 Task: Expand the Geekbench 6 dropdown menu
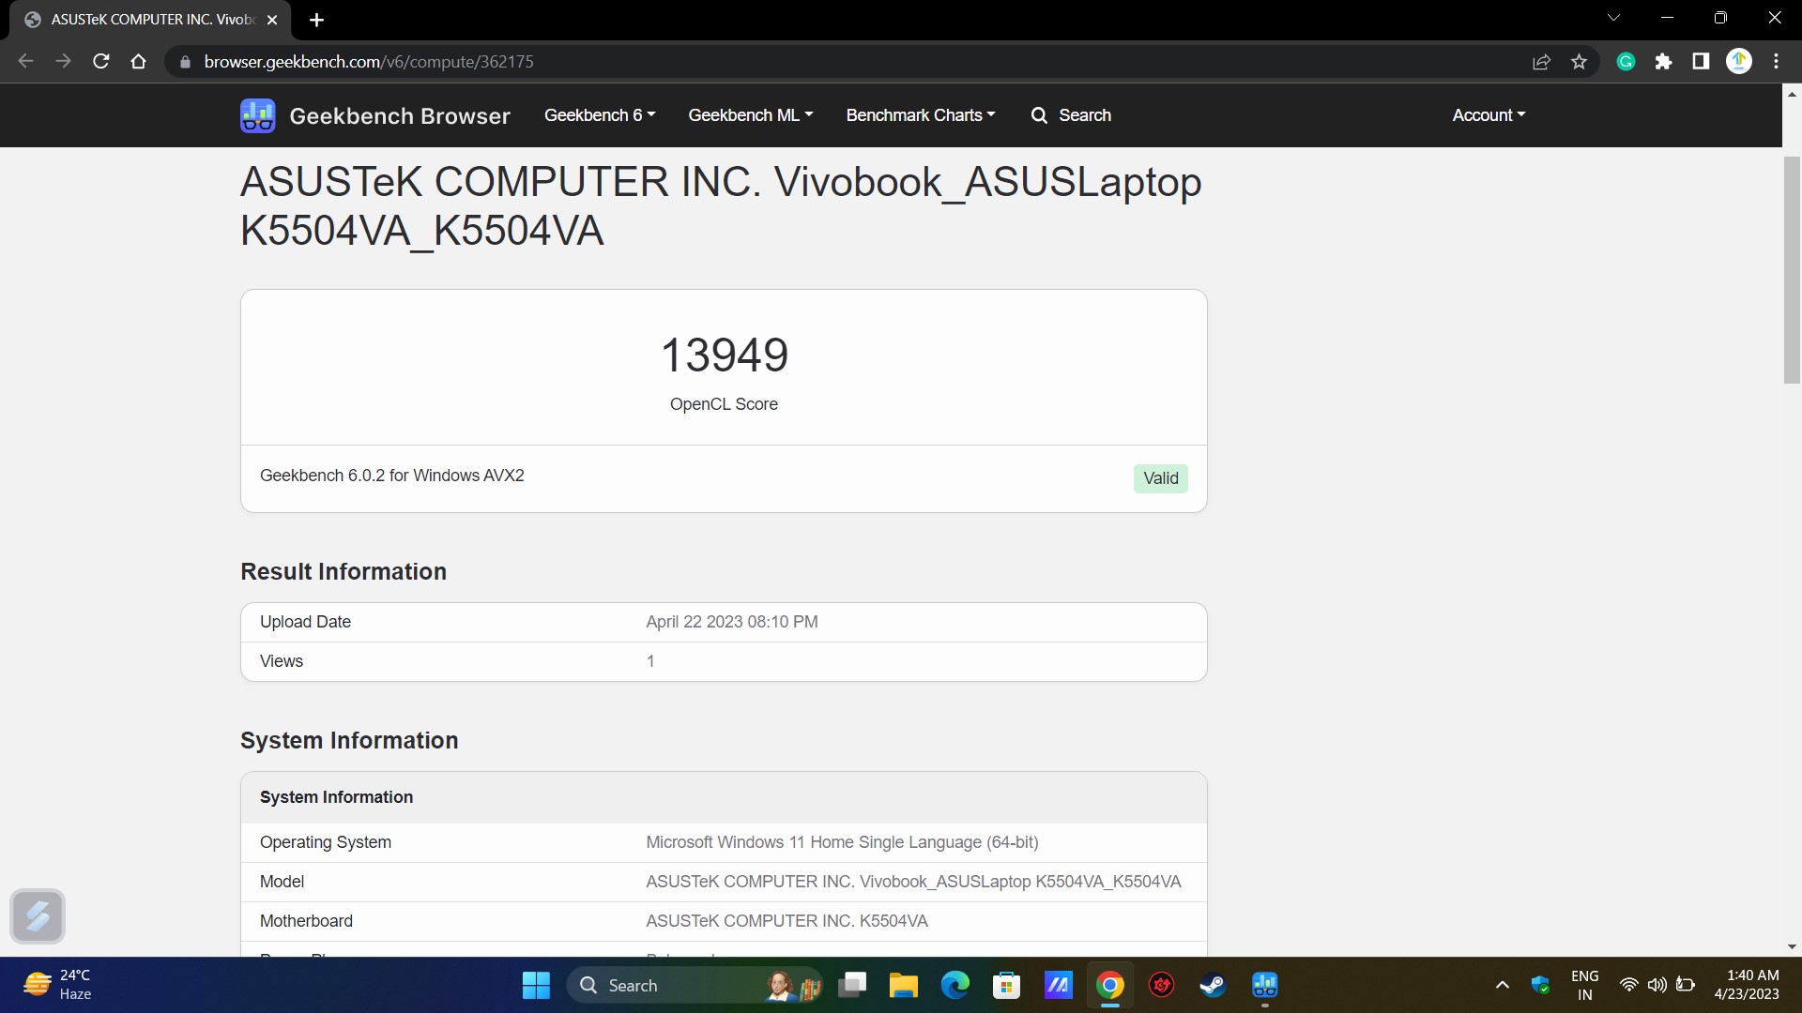pyautogui.click(x=600, y=115)
